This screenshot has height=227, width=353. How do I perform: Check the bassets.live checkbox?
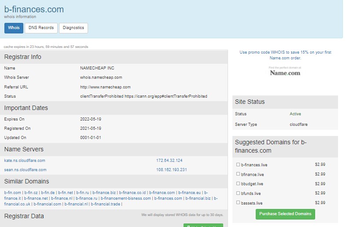click(x=238, y=202)
